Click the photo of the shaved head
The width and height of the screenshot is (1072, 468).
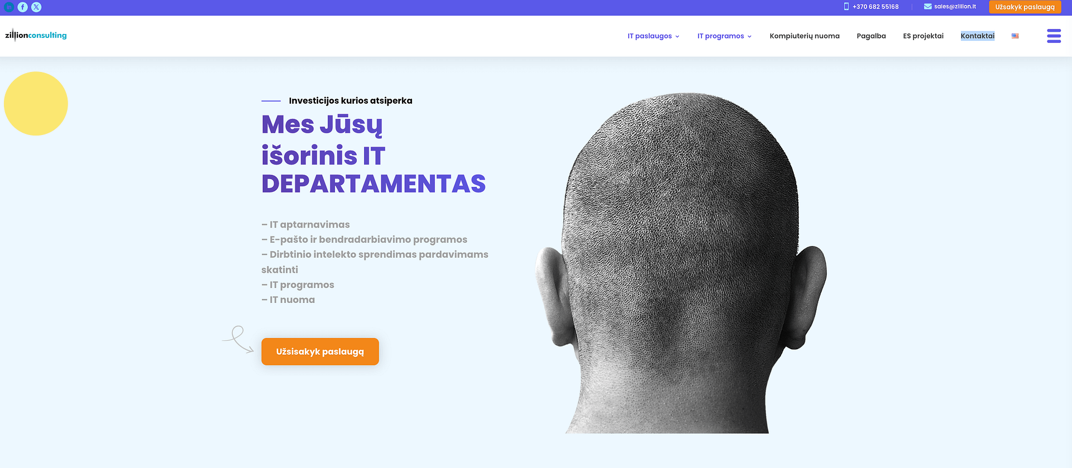click(681, 263)
